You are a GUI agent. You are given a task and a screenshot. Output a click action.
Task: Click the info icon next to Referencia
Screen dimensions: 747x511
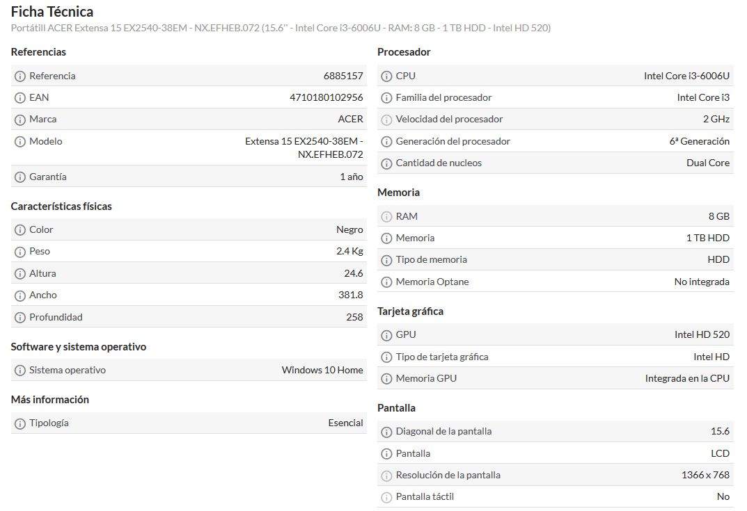[20, 76]
